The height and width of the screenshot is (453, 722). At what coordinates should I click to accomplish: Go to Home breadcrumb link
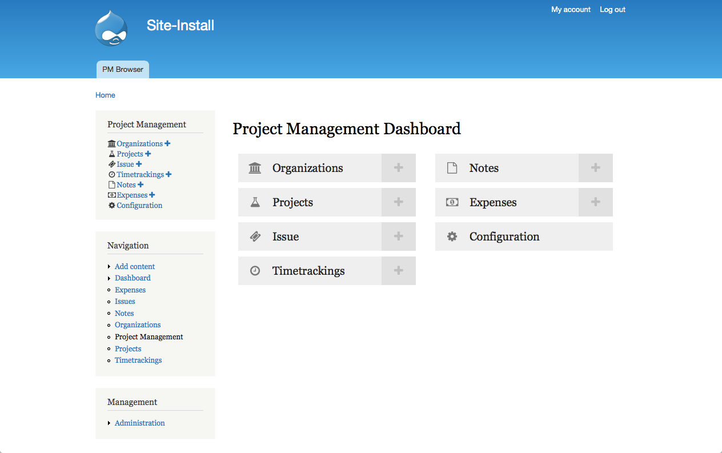pos(105,95)
